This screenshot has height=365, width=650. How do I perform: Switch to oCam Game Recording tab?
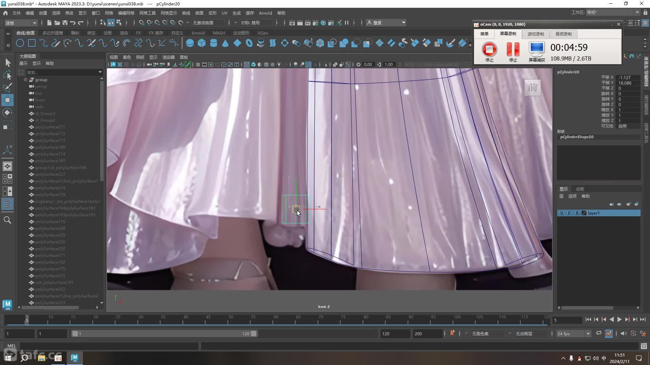pyautogui.click(x=536, y=34)
